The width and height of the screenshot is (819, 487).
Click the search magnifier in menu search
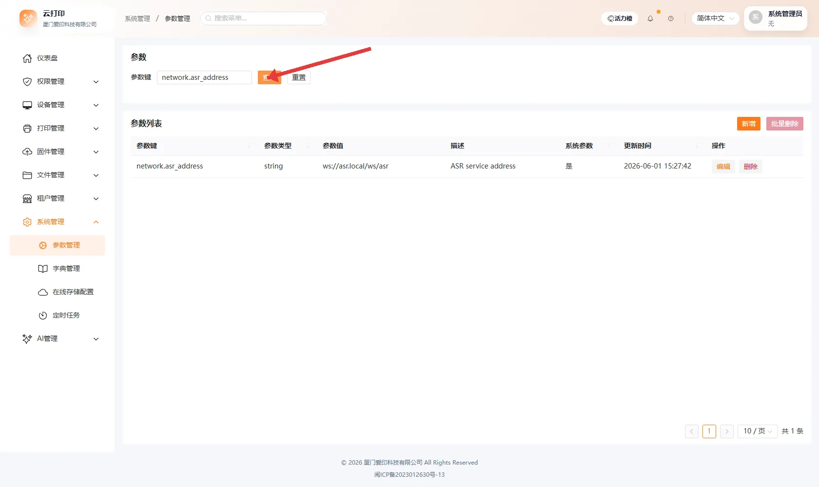point(209,19)
